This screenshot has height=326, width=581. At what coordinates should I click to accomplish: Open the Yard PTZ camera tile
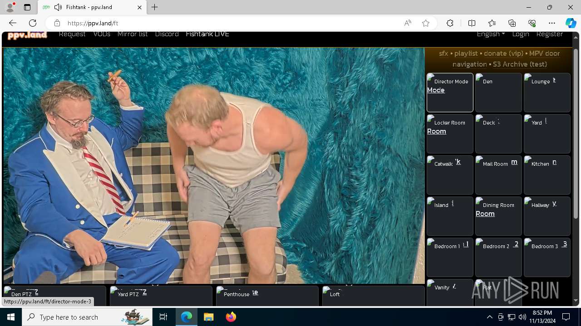[161, 296]
